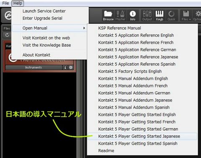The width and height of the screenshot is (201, 158).
Task: Open Kontakt 5 Application Reference German
Action: (x=142, y=50)
